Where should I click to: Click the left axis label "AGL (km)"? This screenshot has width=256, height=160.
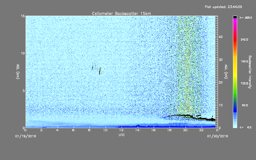(18, 71)
